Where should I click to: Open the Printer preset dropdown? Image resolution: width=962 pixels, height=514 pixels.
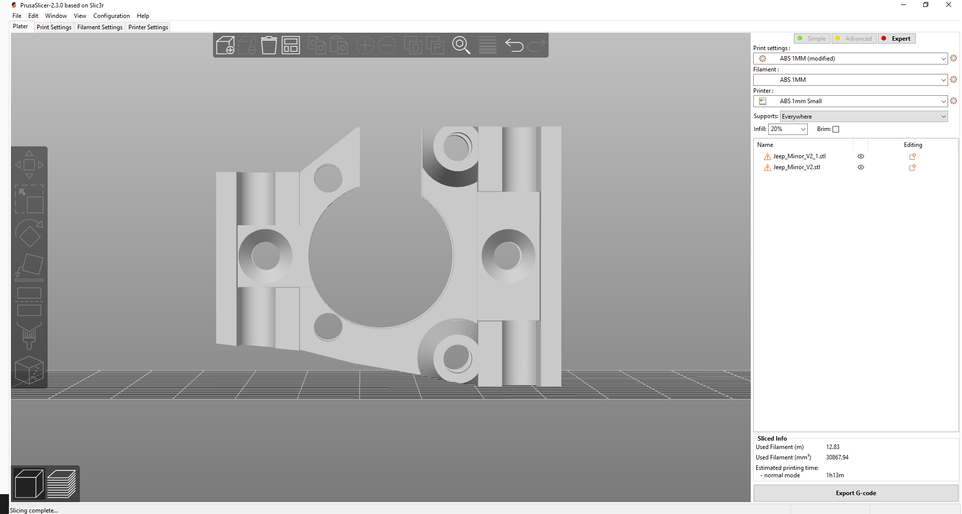(850, 101)
